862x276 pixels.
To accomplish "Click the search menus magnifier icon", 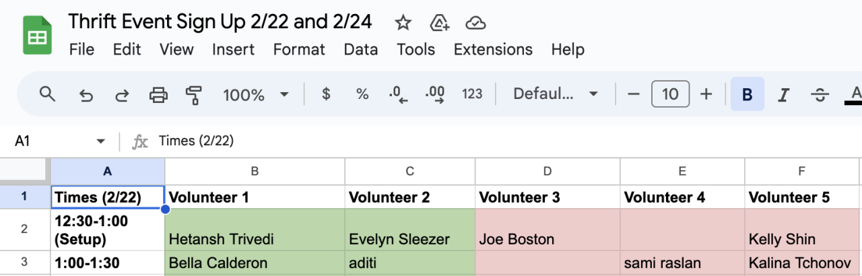I will click(x=47, y=94).
